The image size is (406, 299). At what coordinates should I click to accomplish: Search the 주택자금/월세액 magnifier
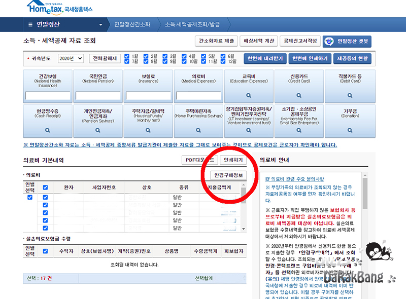click(148, 130)
